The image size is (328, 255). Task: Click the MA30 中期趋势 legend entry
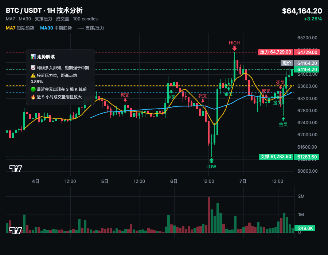pos(56,28)
